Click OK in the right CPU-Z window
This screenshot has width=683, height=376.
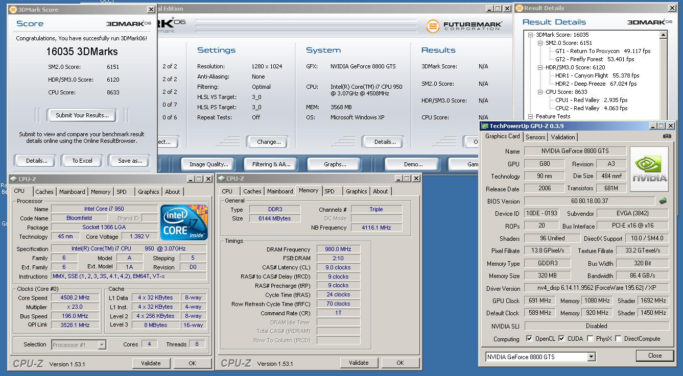(x=400, y=363)
